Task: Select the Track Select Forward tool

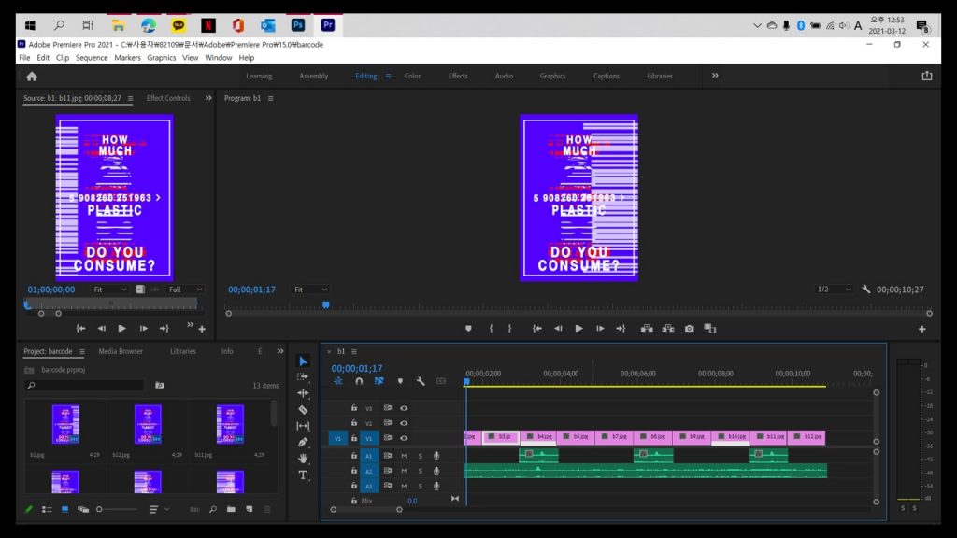Action: click(303, 377)
